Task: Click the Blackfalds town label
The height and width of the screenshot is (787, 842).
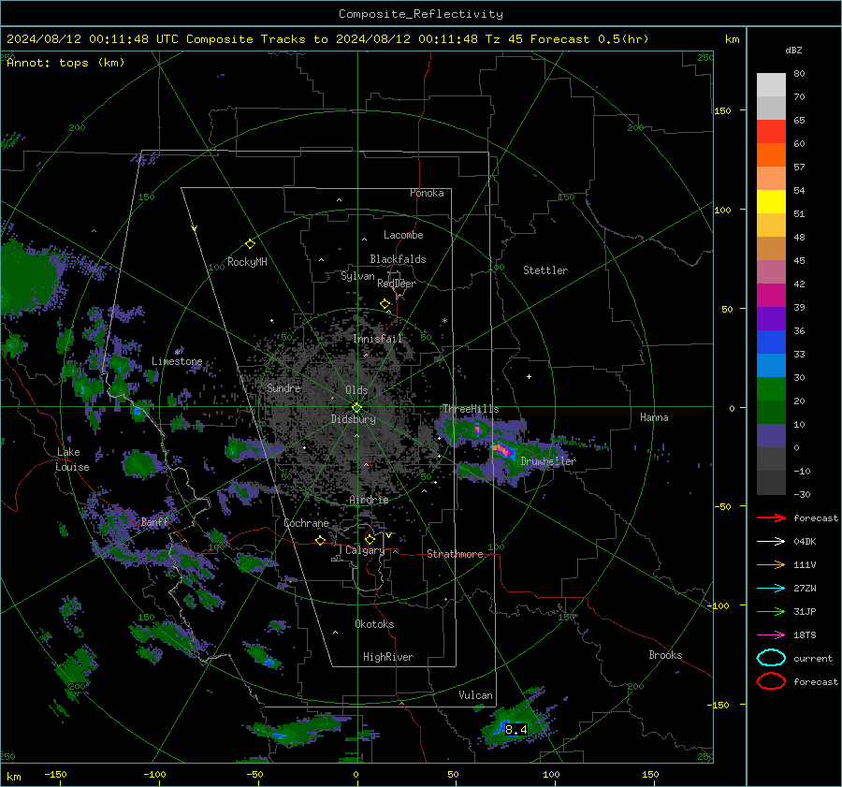Action: coord(398,259)
